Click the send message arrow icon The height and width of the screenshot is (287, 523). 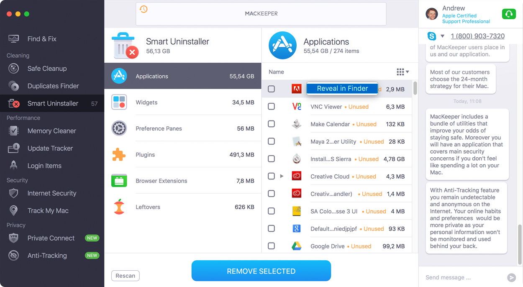tap(511, 277)
